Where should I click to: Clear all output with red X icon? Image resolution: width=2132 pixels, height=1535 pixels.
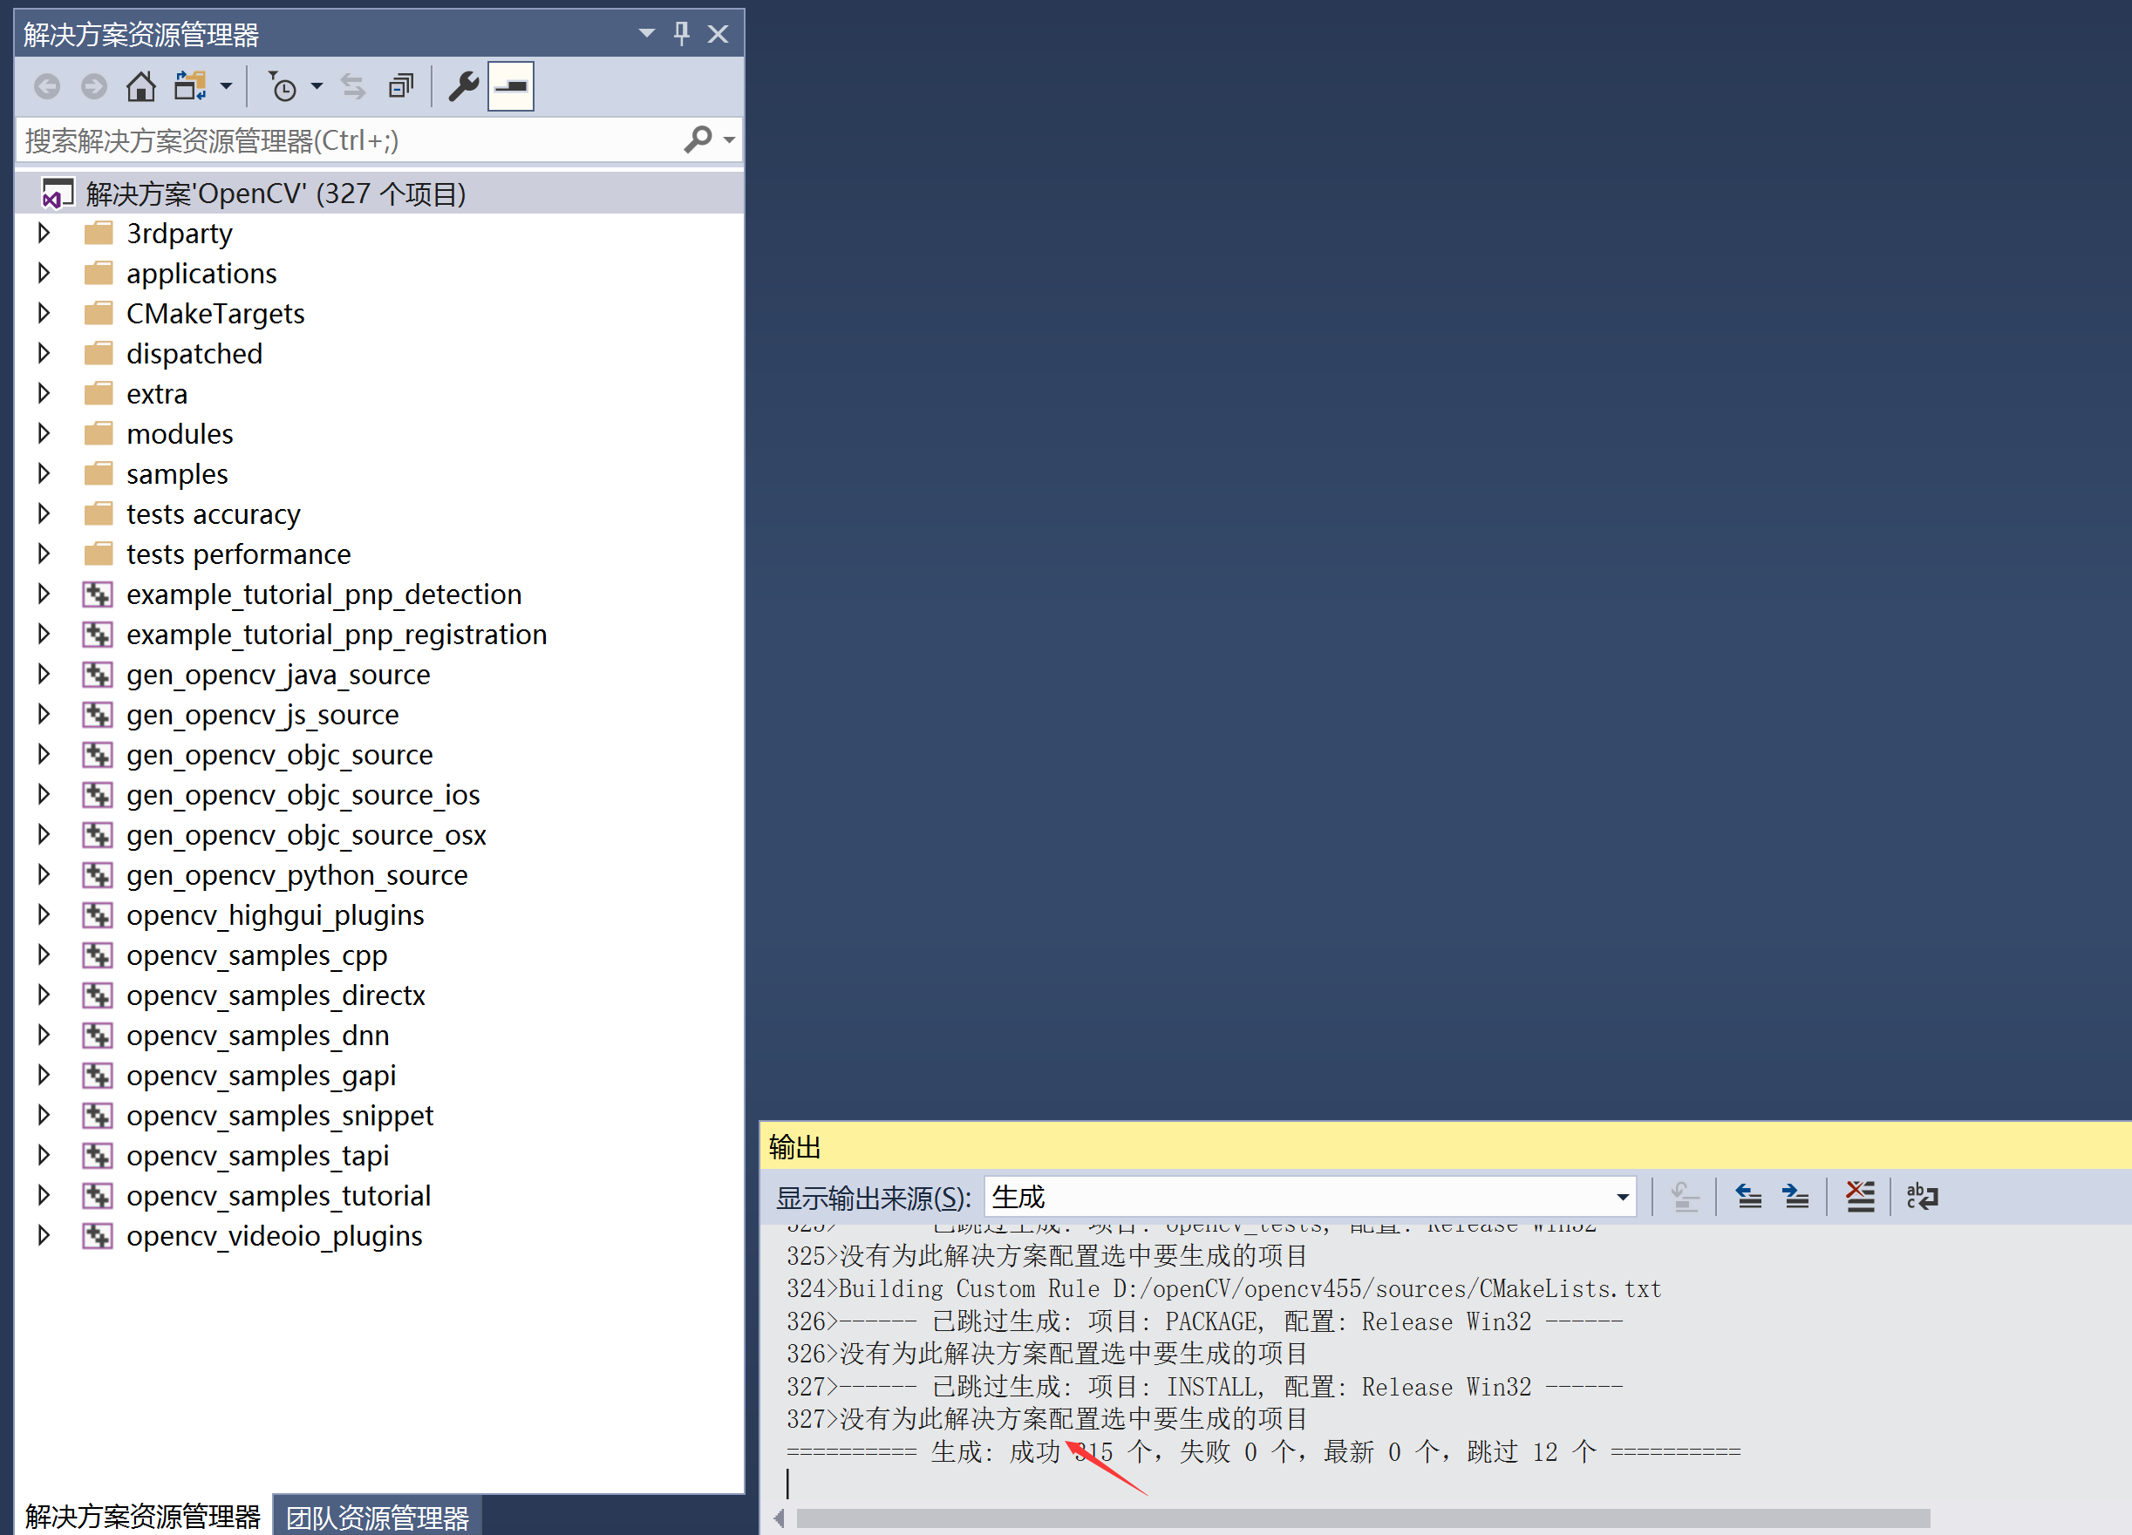pos(1858,1197)
